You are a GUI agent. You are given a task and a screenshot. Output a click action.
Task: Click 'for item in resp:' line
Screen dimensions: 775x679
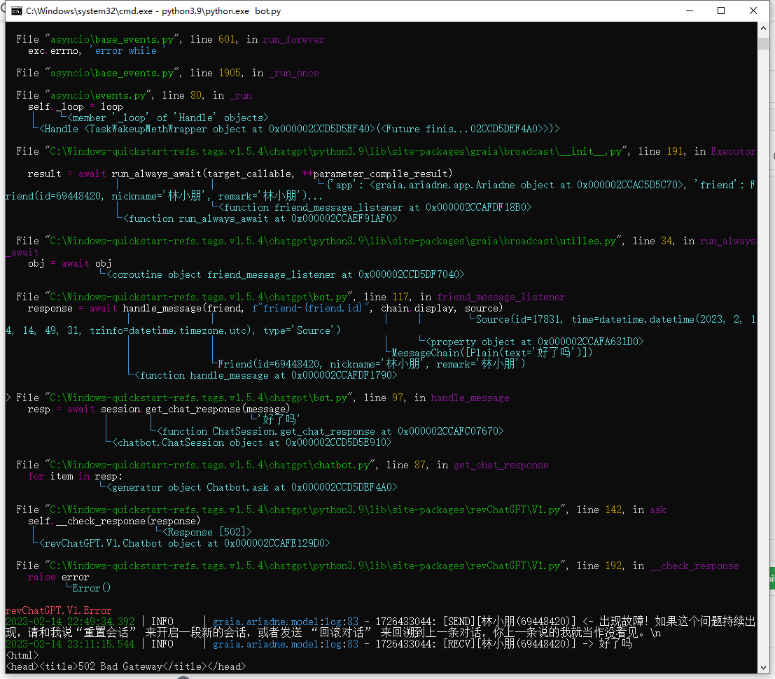coord(75,477)
